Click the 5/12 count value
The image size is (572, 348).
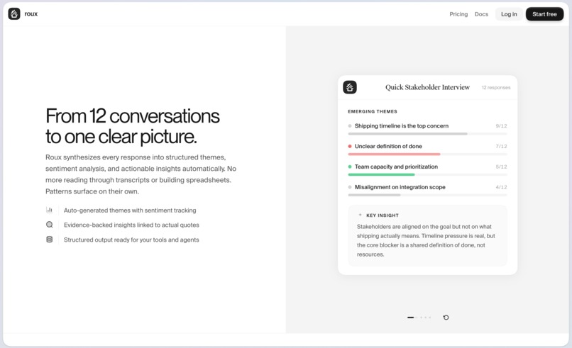pyautogui.click(x=501, y=167)
